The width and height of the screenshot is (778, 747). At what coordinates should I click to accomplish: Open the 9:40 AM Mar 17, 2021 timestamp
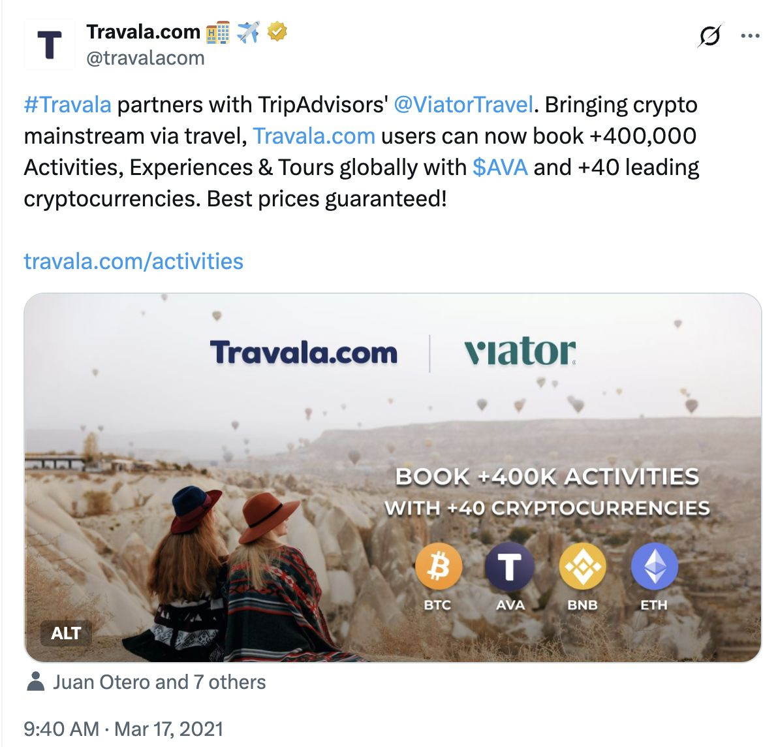click(123, 729)
